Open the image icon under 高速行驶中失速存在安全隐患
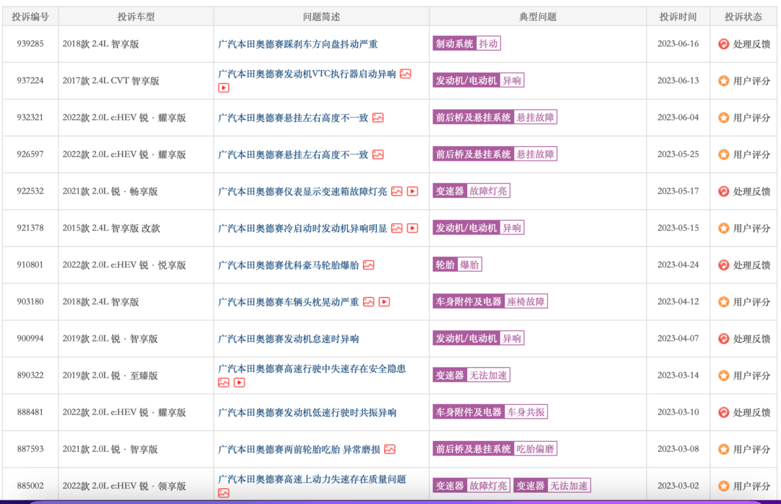 [223, 383]
